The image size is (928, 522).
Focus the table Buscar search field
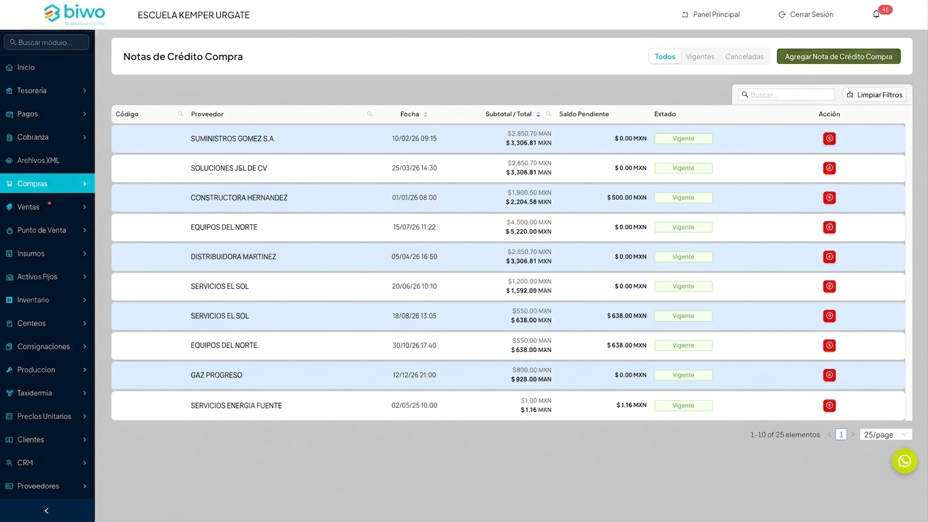(x=787, y=94)
